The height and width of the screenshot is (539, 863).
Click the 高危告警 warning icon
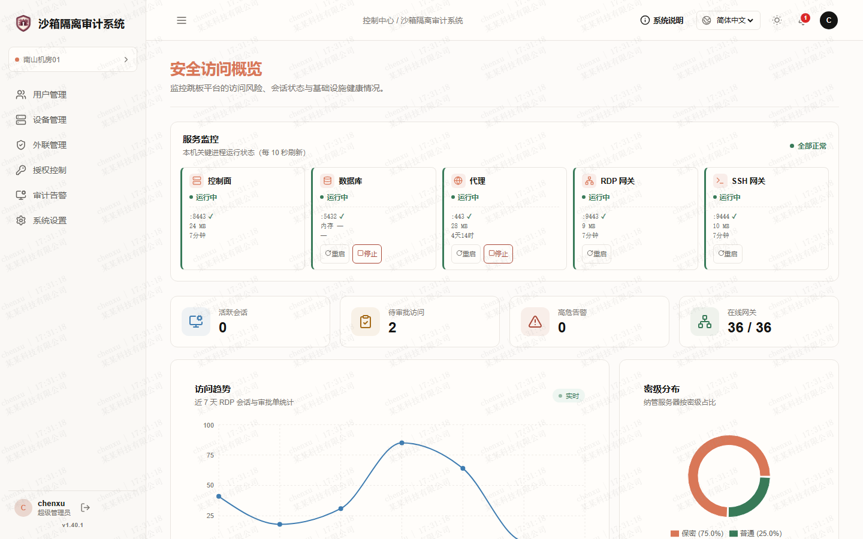click(535, 322)
